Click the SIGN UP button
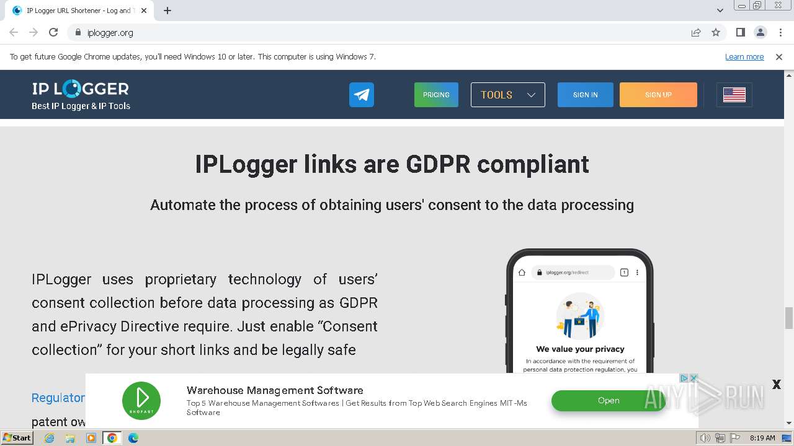 coord(658,95)
